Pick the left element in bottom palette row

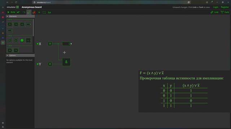click(x=10, y=50)
